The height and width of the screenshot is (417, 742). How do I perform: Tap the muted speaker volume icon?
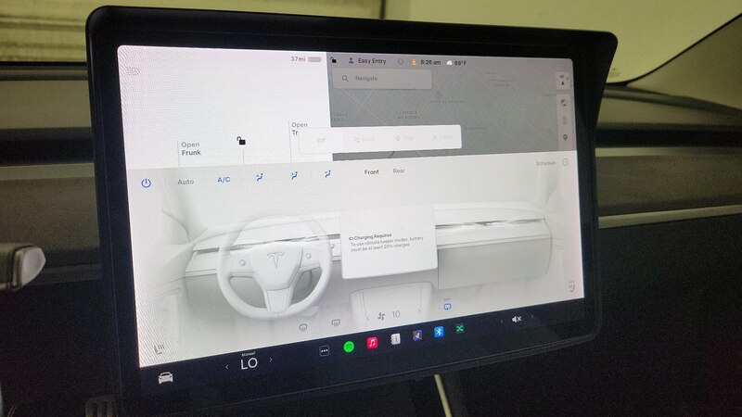(517, 319)
